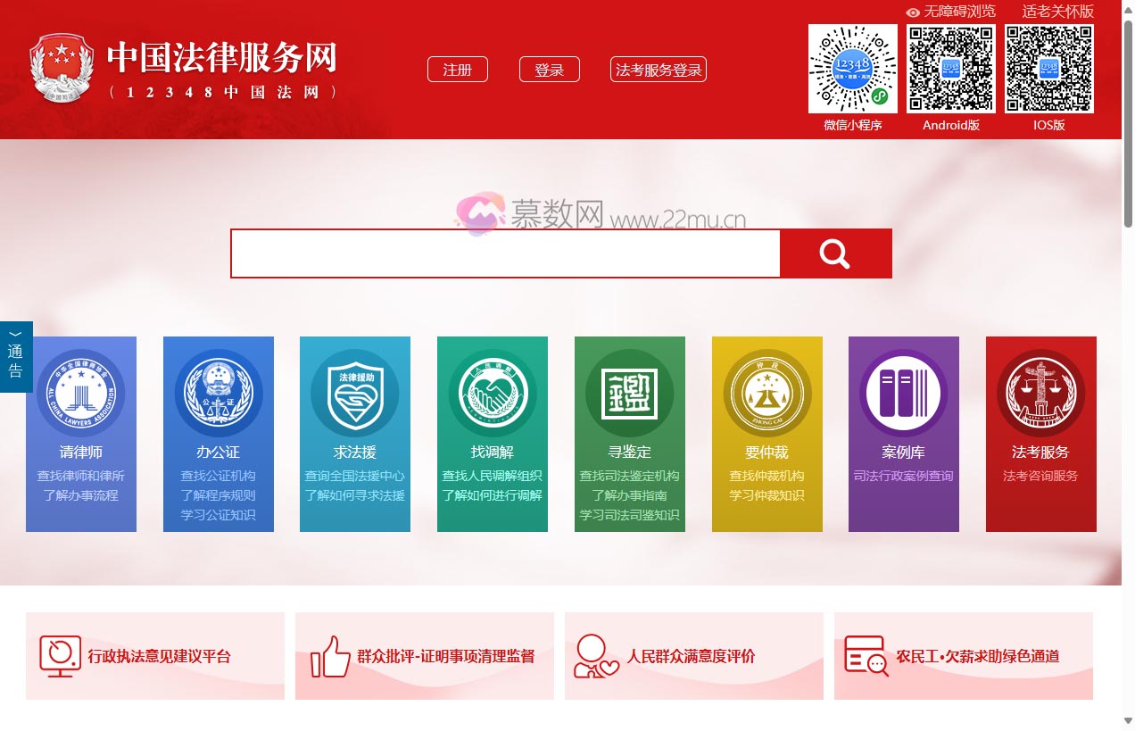Image resolution: width=1135 pixels, height=731 pixels.
Task: Click the 微信小程序 QR code thumbnail
Action: tap(852, 68)
